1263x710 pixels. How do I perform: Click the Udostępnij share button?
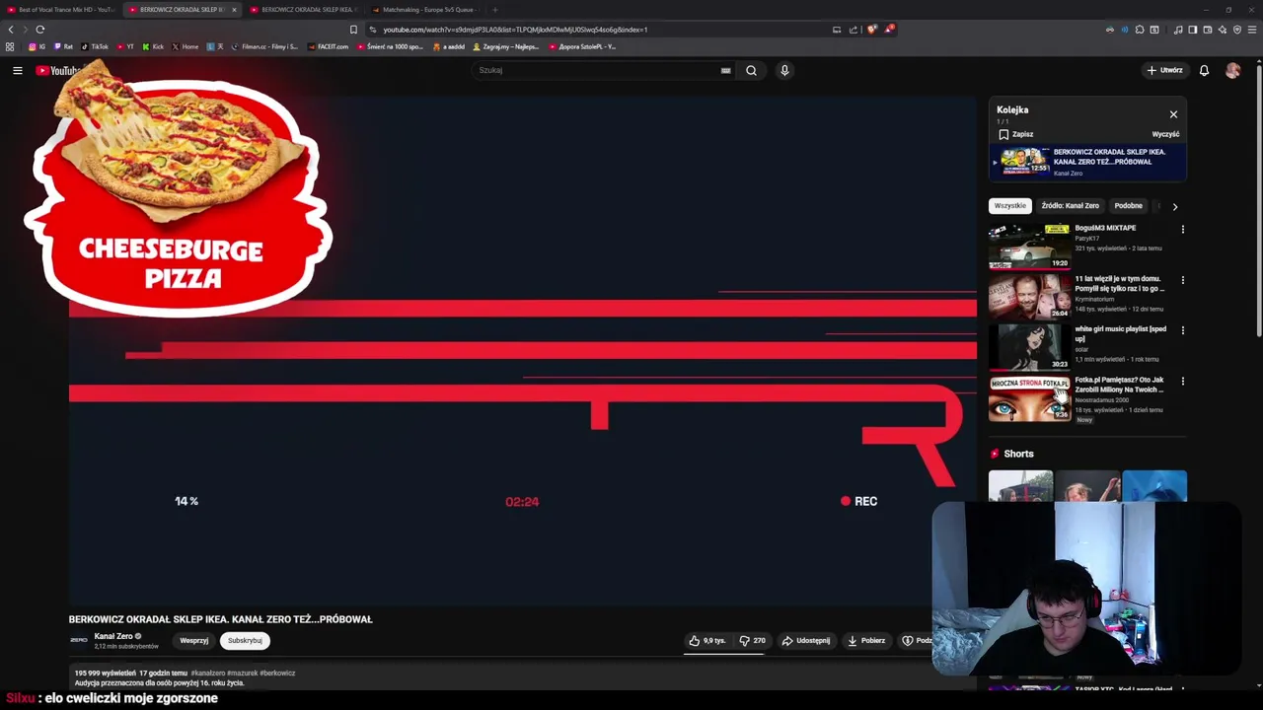[x=806, y=641]
